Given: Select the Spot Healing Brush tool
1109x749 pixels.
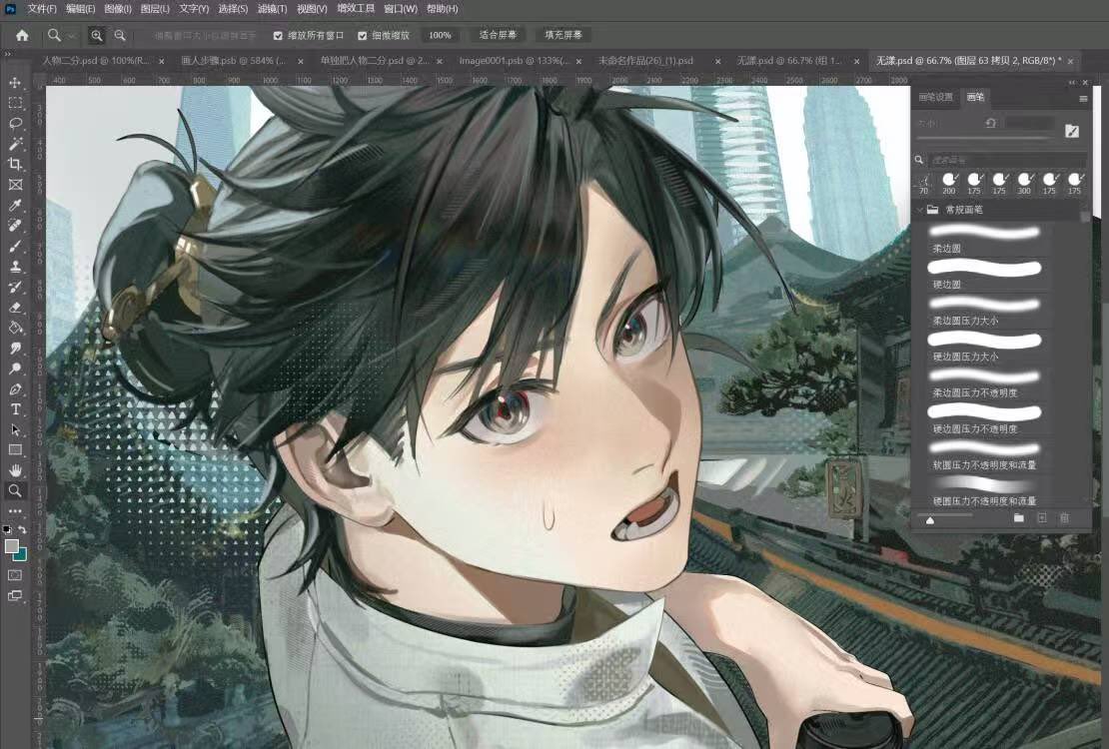Looking at the screenshot, I should (x=15, y=226).
